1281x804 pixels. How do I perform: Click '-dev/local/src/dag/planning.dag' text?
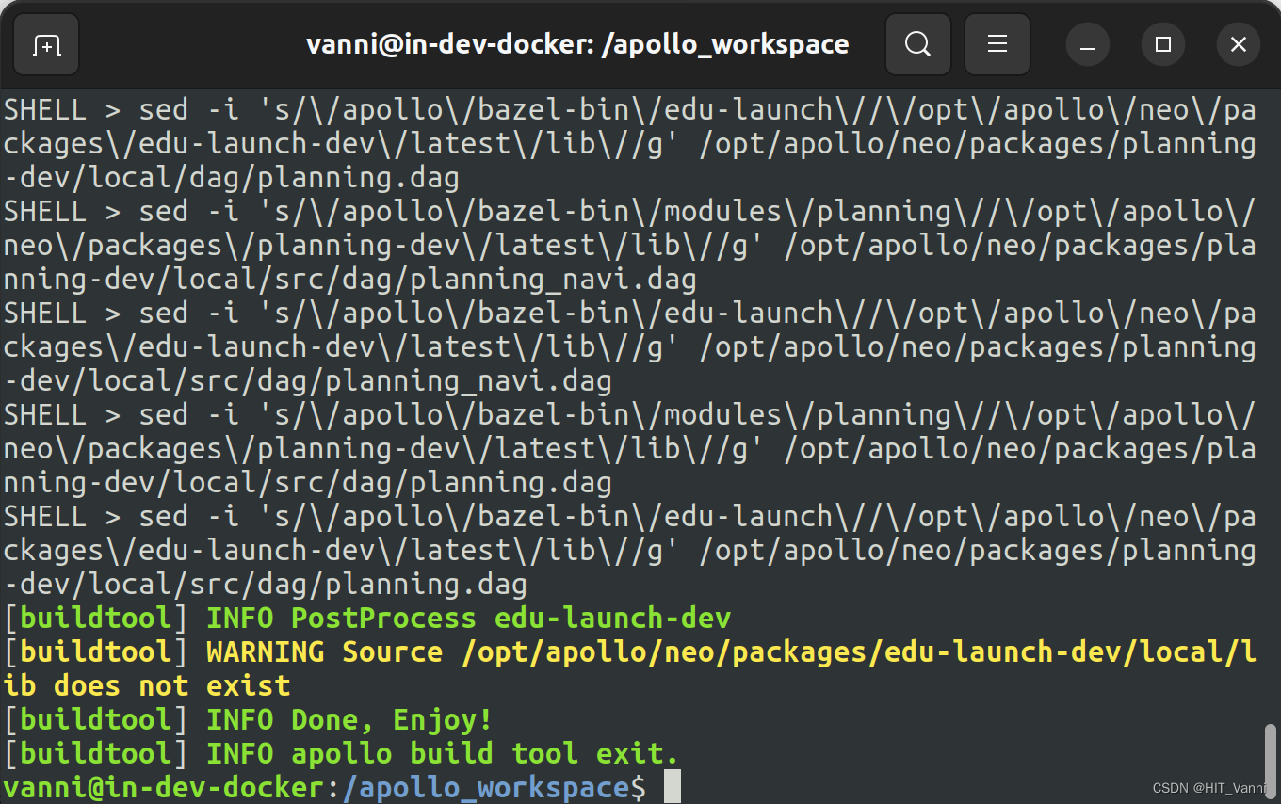[x=266, y=585]
